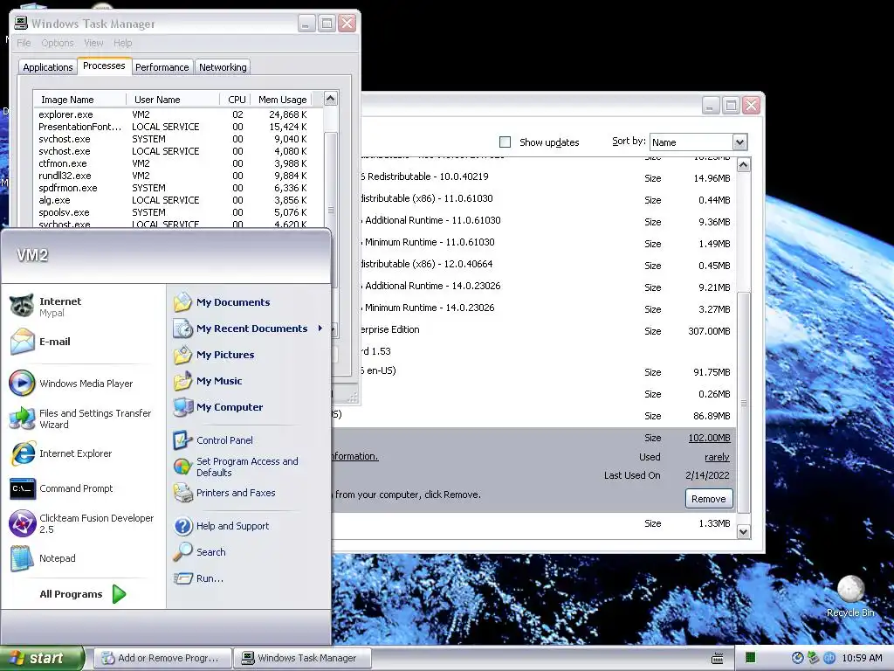Viewport: 894px width, 671px height.
Task: Open View menu in Task Manager
Action: click(x=93, y=43)
